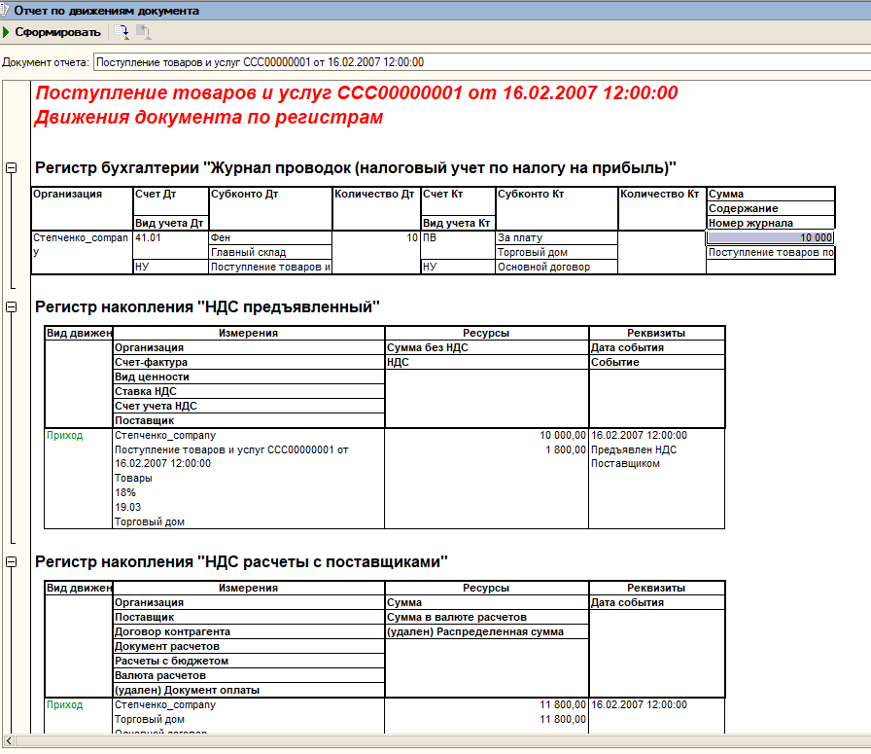Click the Главный склад cell
871x754 pixels.
[270, 252]
